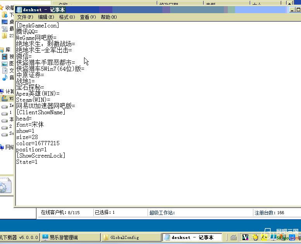Click the 侠盗猎车5Win7(64位)版= line
Image resolution: width=301 pixels, height=244 pixels.
50,69
